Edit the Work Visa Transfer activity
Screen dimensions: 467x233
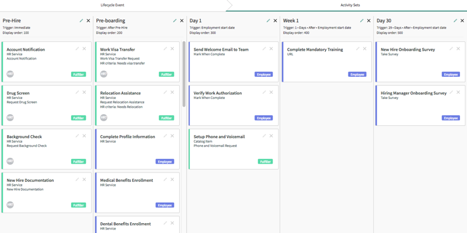(165, 49)
